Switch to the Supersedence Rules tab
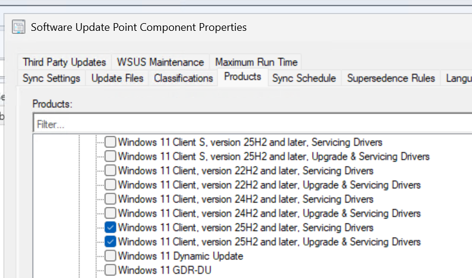 click(x=391, y=78)
